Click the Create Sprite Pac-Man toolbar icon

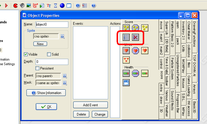tap(16, 5)
